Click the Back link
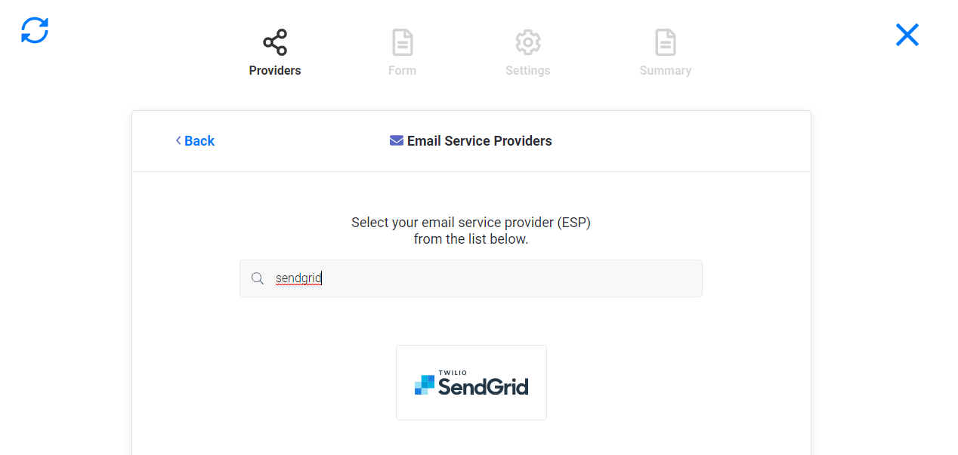 [199, 141]
